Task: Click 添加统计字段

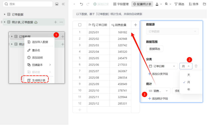Action: (158, 98)
